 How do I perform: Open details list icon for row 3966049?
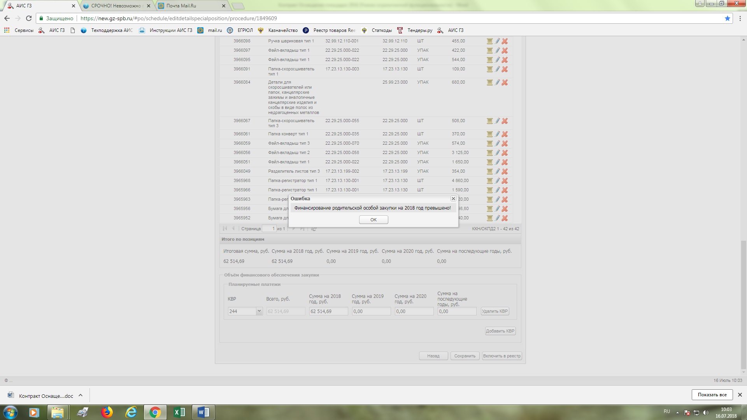coord(490,171)
